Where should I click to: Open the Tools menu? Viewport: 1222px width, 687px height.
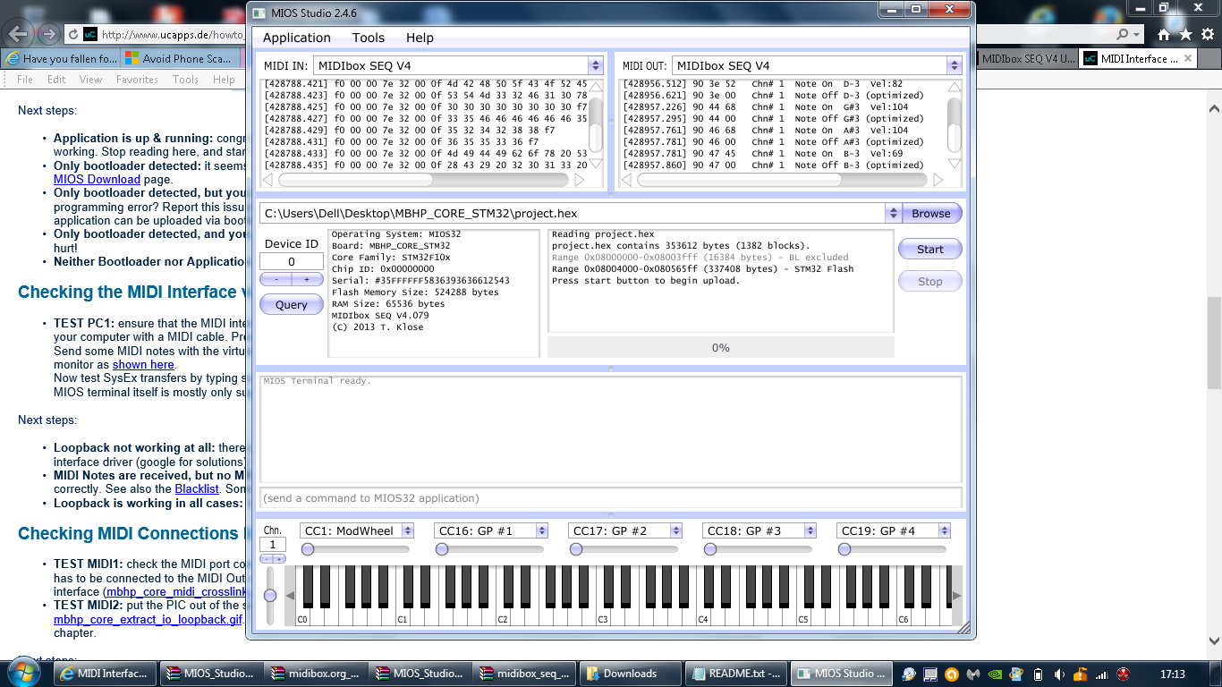(368, 38)
